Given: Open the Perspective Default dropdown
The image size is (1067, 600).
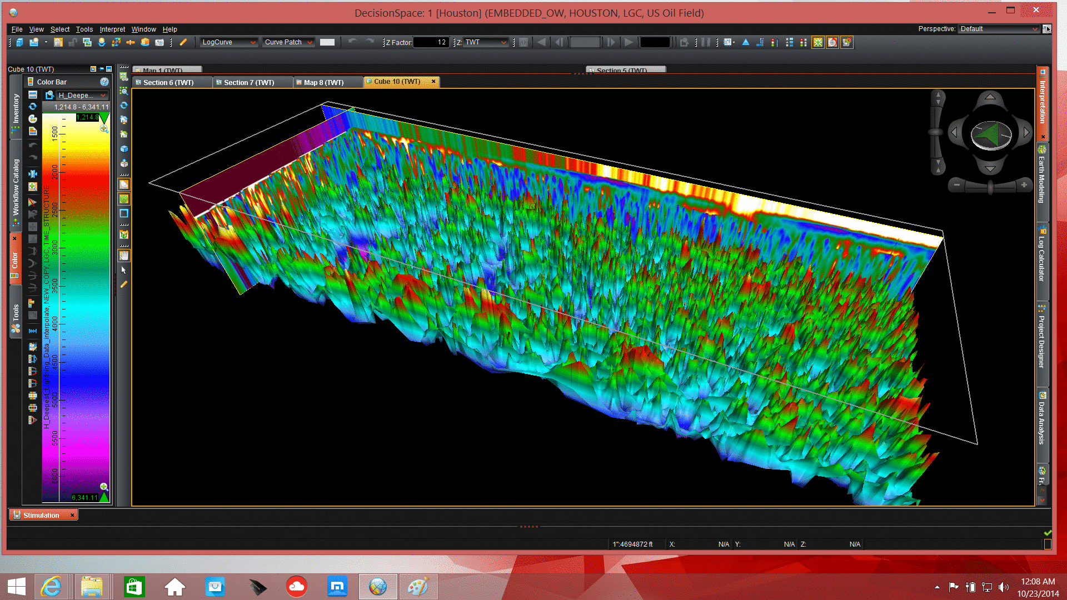Looking at the screenshot, I should [x=999, y=29].
